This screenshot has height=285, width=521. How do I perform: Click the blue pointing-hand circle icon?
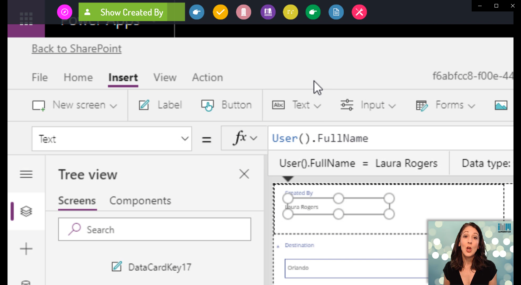(x=197, y=12)
